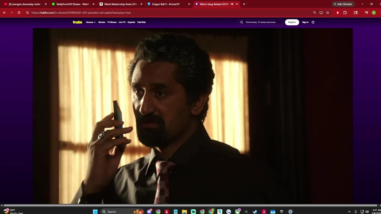Open Tubi Kids section
381x214 pixels.
141,22
